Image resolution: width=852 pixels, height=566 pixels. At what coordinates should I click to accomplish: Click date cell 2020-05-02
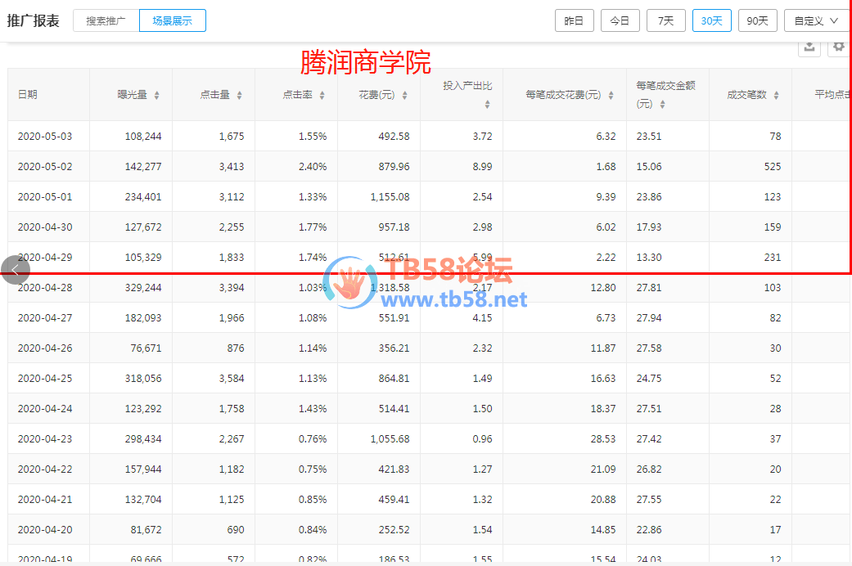point(45,167)
